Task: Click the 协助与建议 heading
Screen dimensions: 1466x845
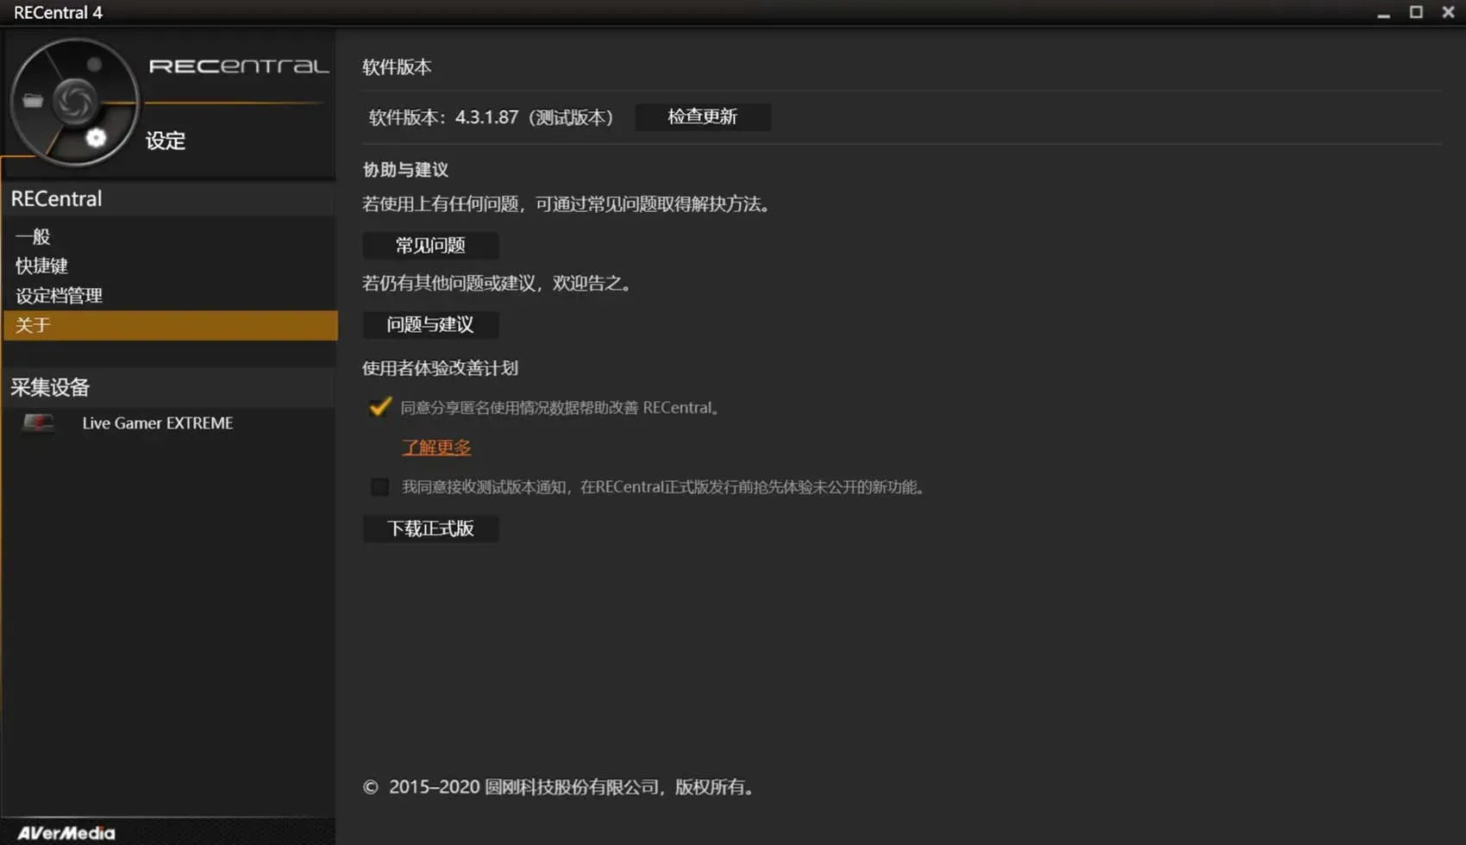Action: (405, 170)
